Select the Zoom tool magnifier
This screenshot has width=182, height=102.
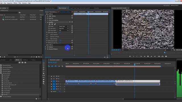tap(44, 84)
